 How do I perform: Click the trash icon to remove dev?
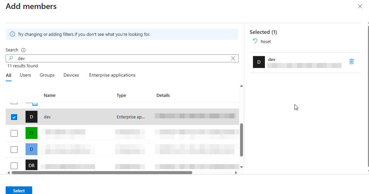coord(352,62)
